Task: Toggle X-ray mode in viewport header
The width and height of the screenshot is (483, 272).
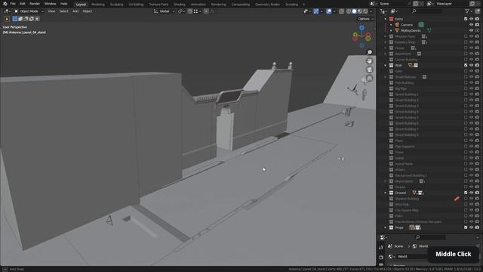Action: pyautogui.click(x=342, y=11)
